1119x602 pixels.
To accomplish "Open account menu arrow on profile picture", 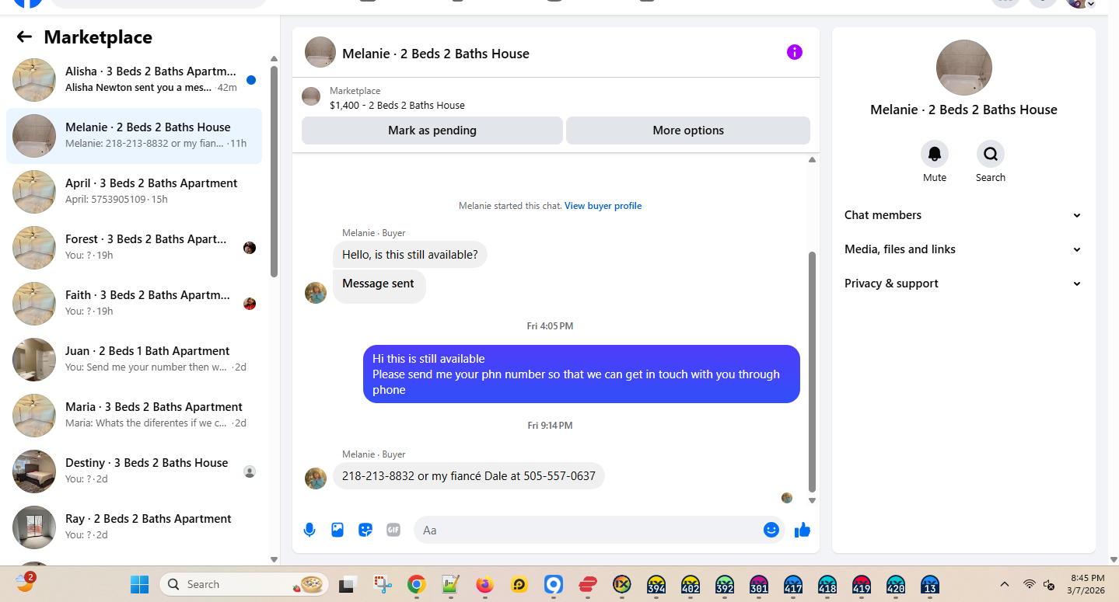I will 1091,4.
